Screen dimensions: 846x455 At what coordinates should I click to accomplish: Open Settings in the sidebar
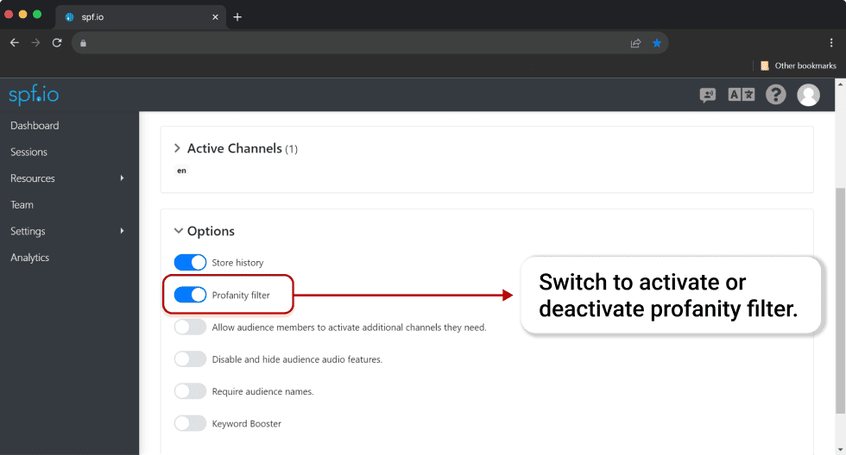point(28,231)
